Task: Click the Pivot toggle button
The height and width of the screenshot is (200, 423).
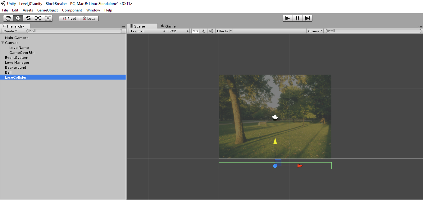Action: point(69,19)
